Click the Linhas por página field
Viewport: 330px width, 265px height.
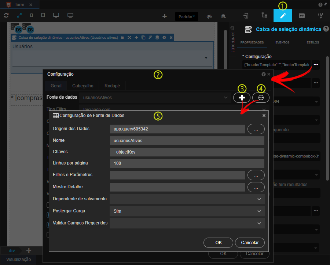187,163
